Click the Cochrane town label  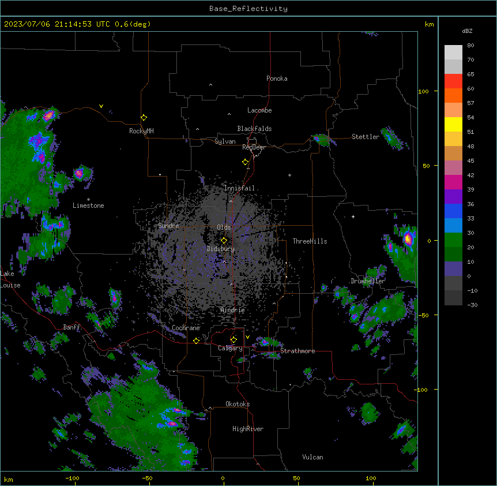coord(186,328)
